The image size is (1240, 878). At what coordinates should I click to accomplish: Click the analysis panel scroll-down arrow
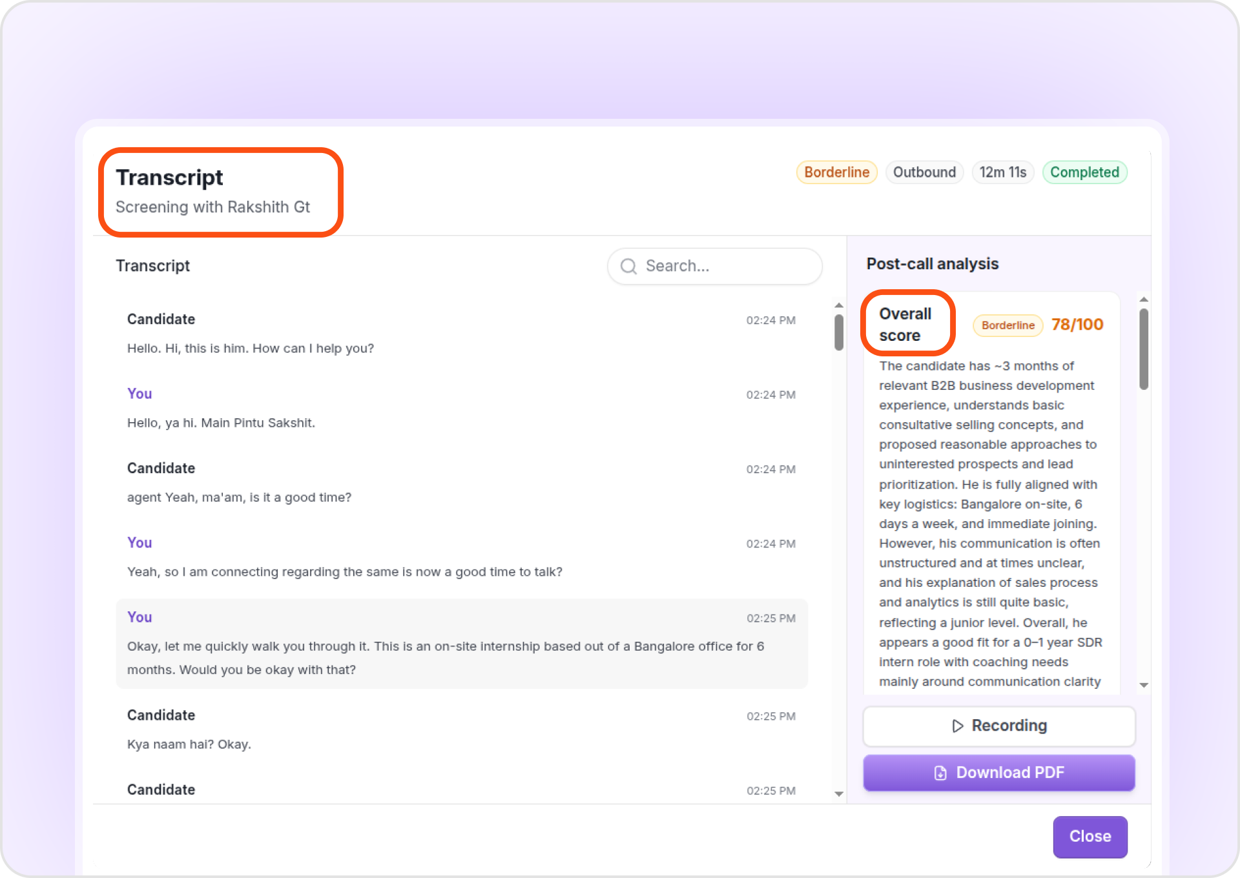click(1144, 685)
